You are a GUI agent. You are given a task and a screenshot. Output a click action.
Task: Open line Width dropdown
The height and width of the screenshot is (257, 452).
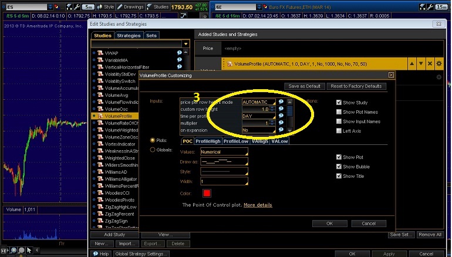[224, 181]
